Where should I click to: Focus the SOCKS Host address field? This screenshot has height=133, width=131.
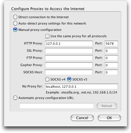click(69, 72)
